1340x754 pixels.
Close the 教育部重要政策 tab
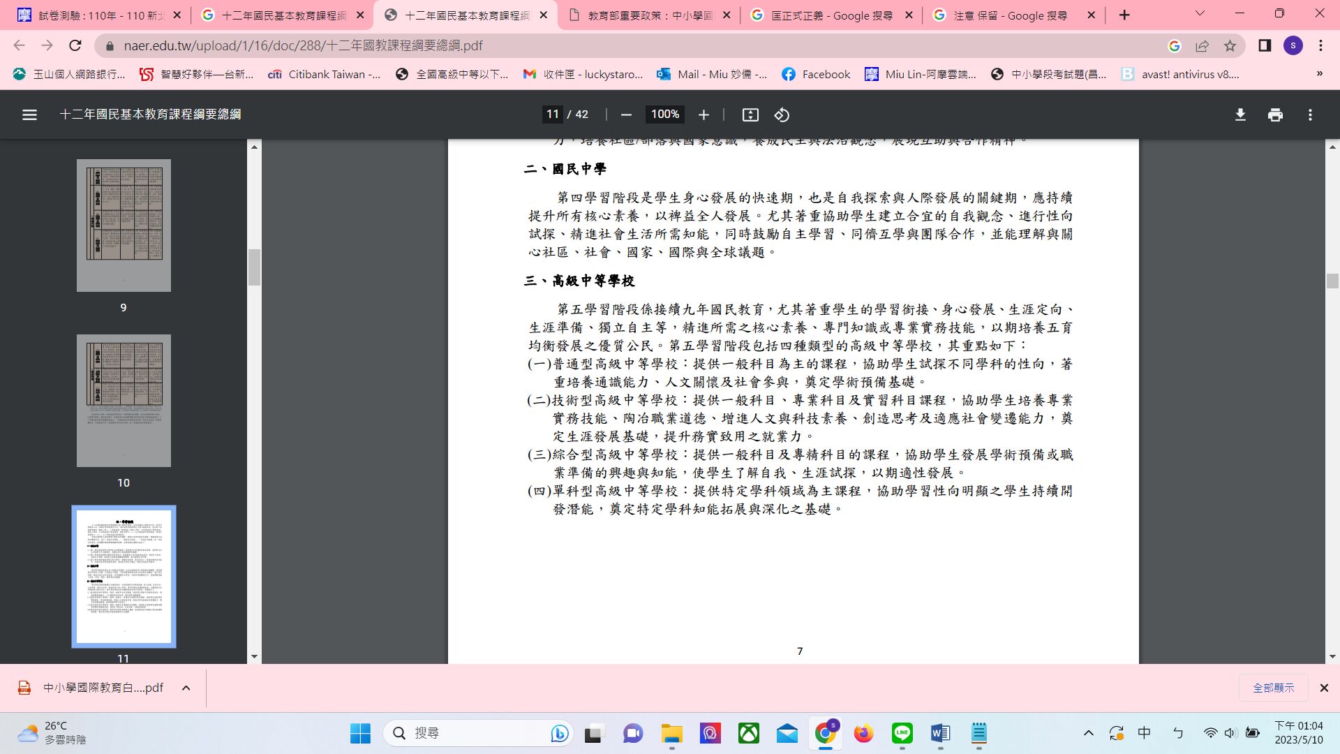(726, 15)
